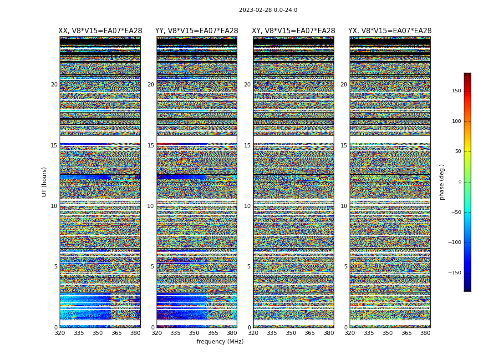Select the XY, V8*V15=EA07*EA28 panel title
The height and width of the screenshot is (364, 478).
(293, 31)
